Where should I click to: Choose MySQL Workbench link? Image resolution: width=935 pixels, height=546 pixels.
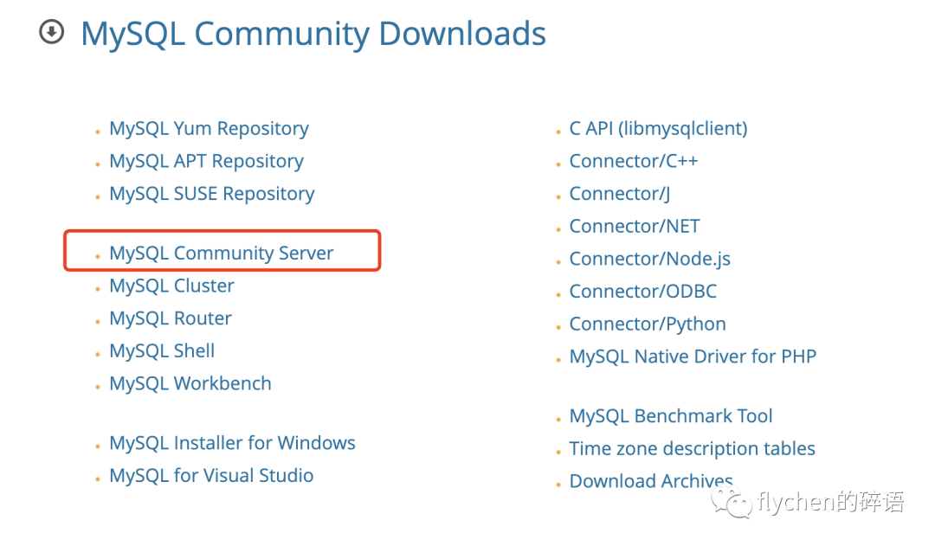pos(190,383)
